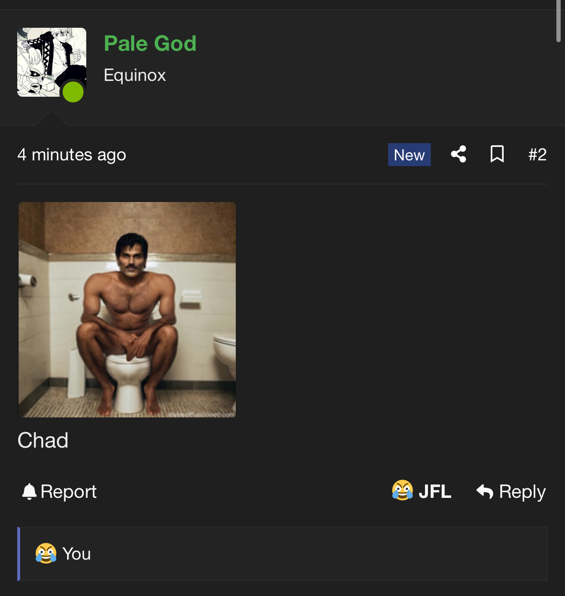Reply to the post via Reply text
The height and width of the screenshot is (596, 565).
point(522,492)
